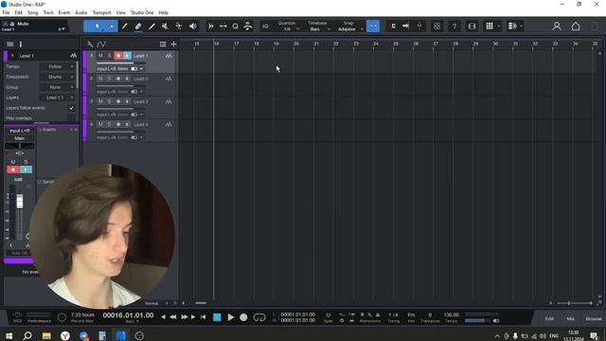Open the macro panel four-squares icon
This screenshot has height=341, width=606.
(x=437, y=27)
